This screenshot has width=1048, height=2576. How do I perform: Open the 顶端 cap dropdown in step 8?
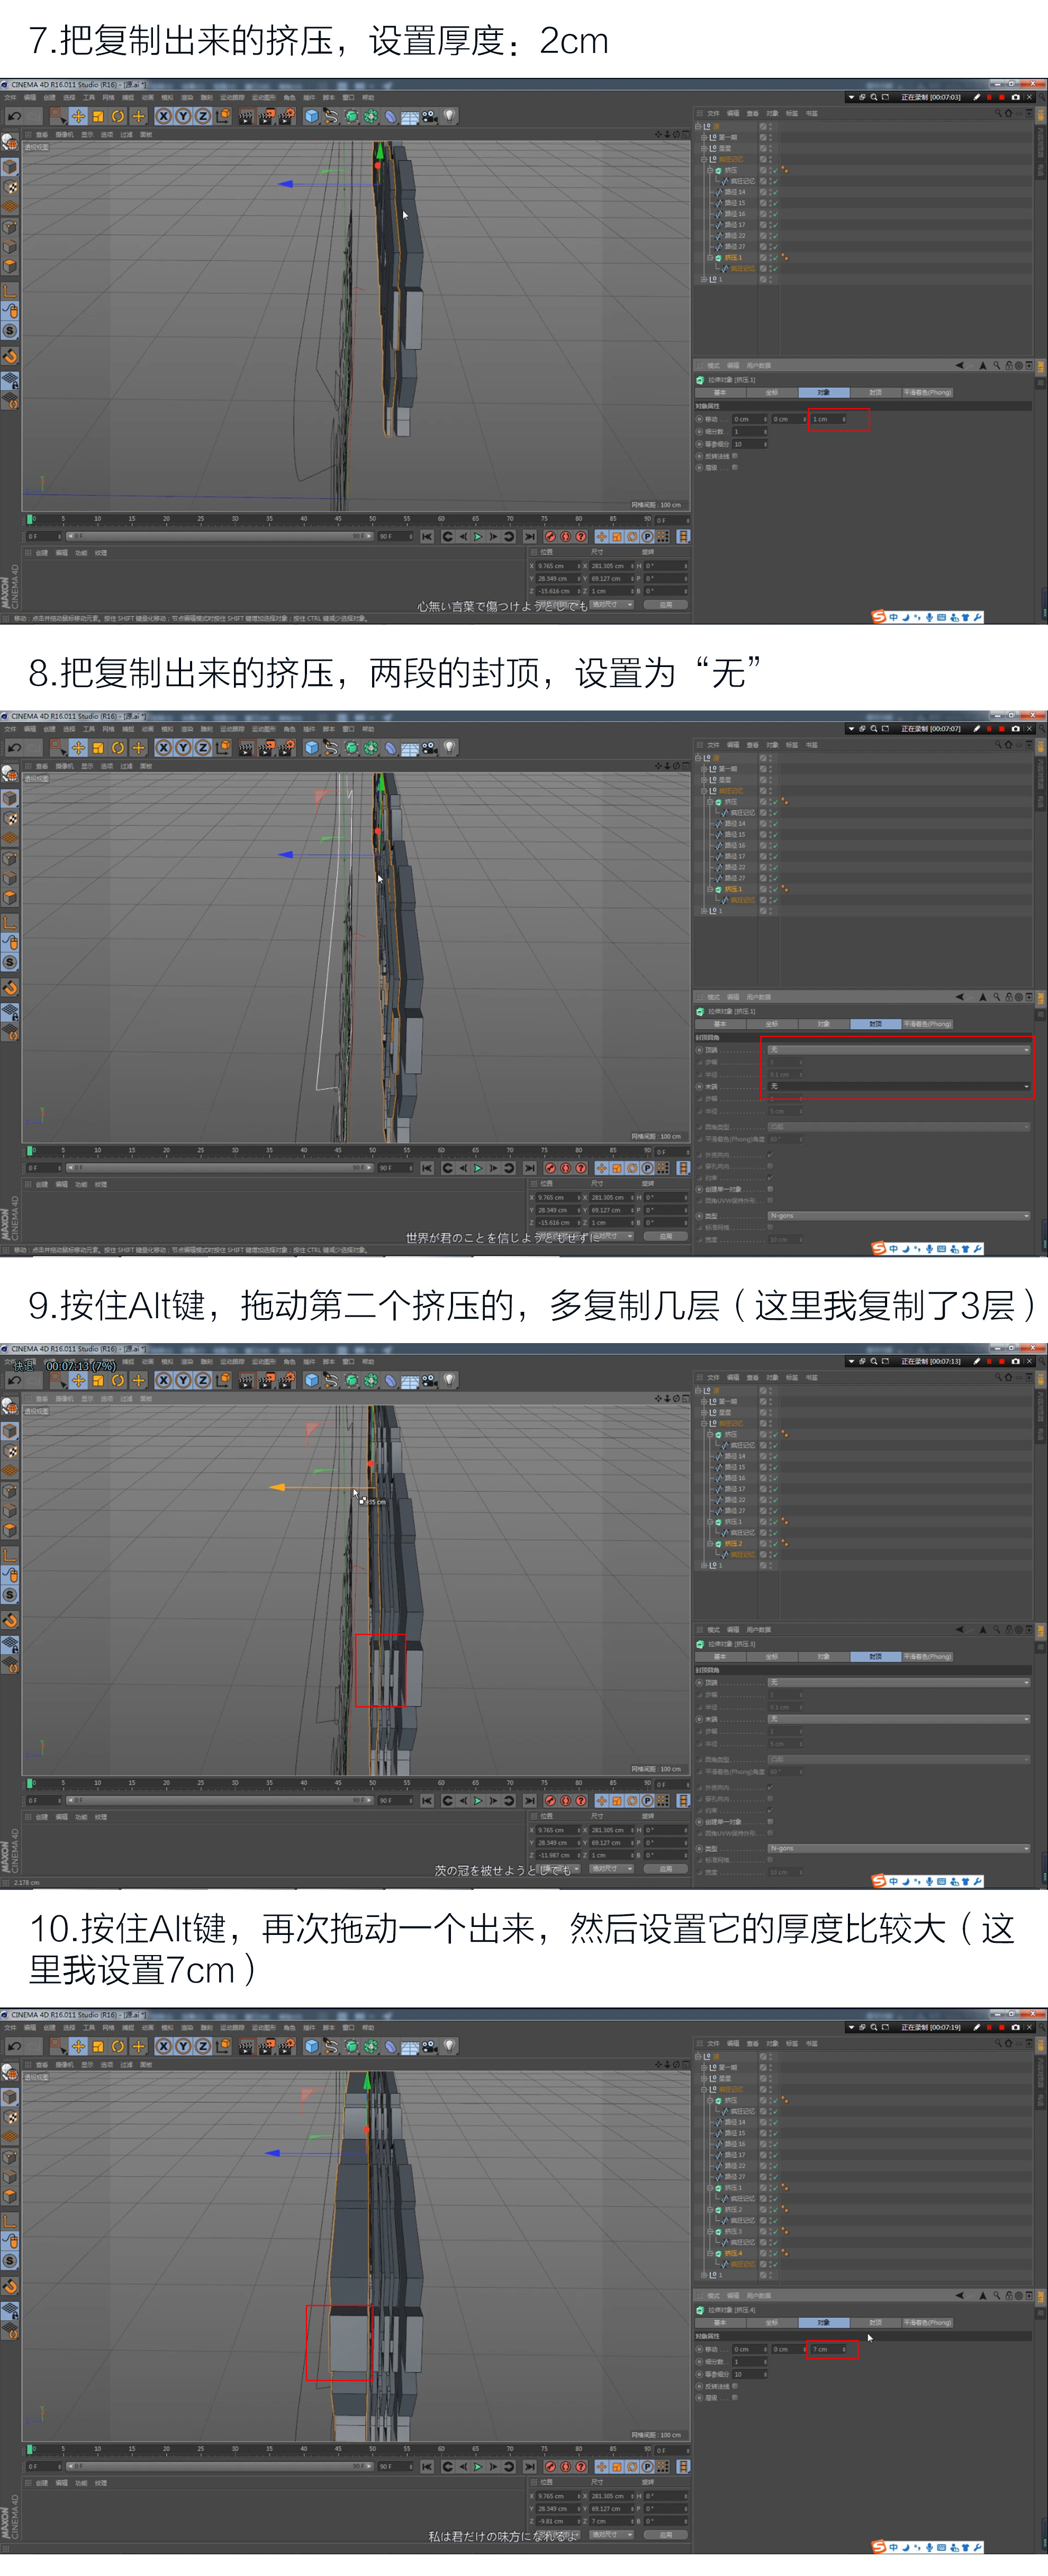pyautogui.click(x=898, y=1050)
